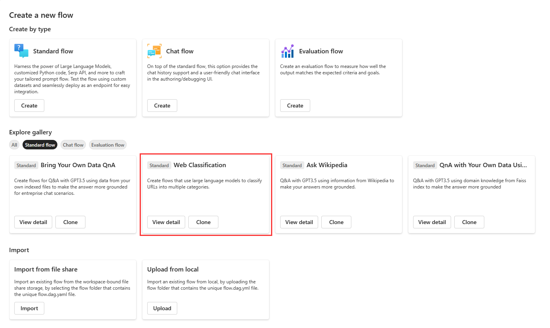550x328 pixels.
Task: Filter gallery by Evaluation flow
Action: point(108,145)
